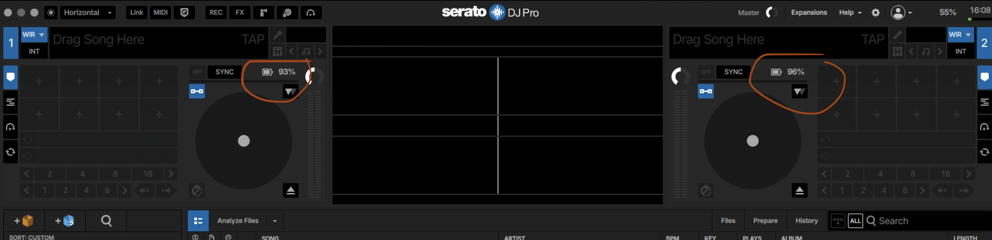
Task: Toggle the FX panel
Action: 240,13
